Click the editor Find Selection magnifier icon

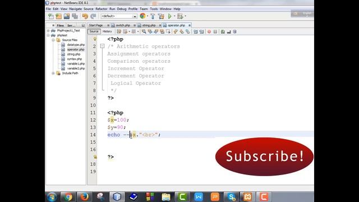click(x=144, y=31)
